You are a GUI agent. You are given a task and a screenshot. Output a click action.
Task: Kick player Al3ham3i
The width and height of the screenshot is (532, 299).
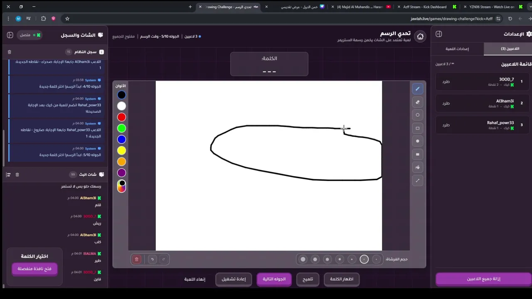446,103
